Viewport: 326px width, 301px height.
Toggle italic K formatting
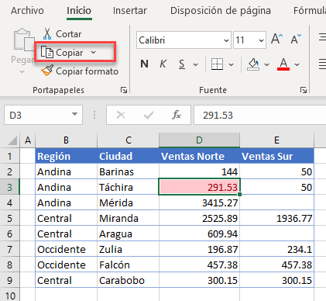pyautogui.click(x=163, y=64)
